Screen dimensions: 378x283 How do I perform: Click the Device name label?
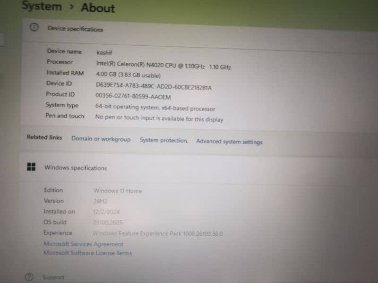click(64, 51)
